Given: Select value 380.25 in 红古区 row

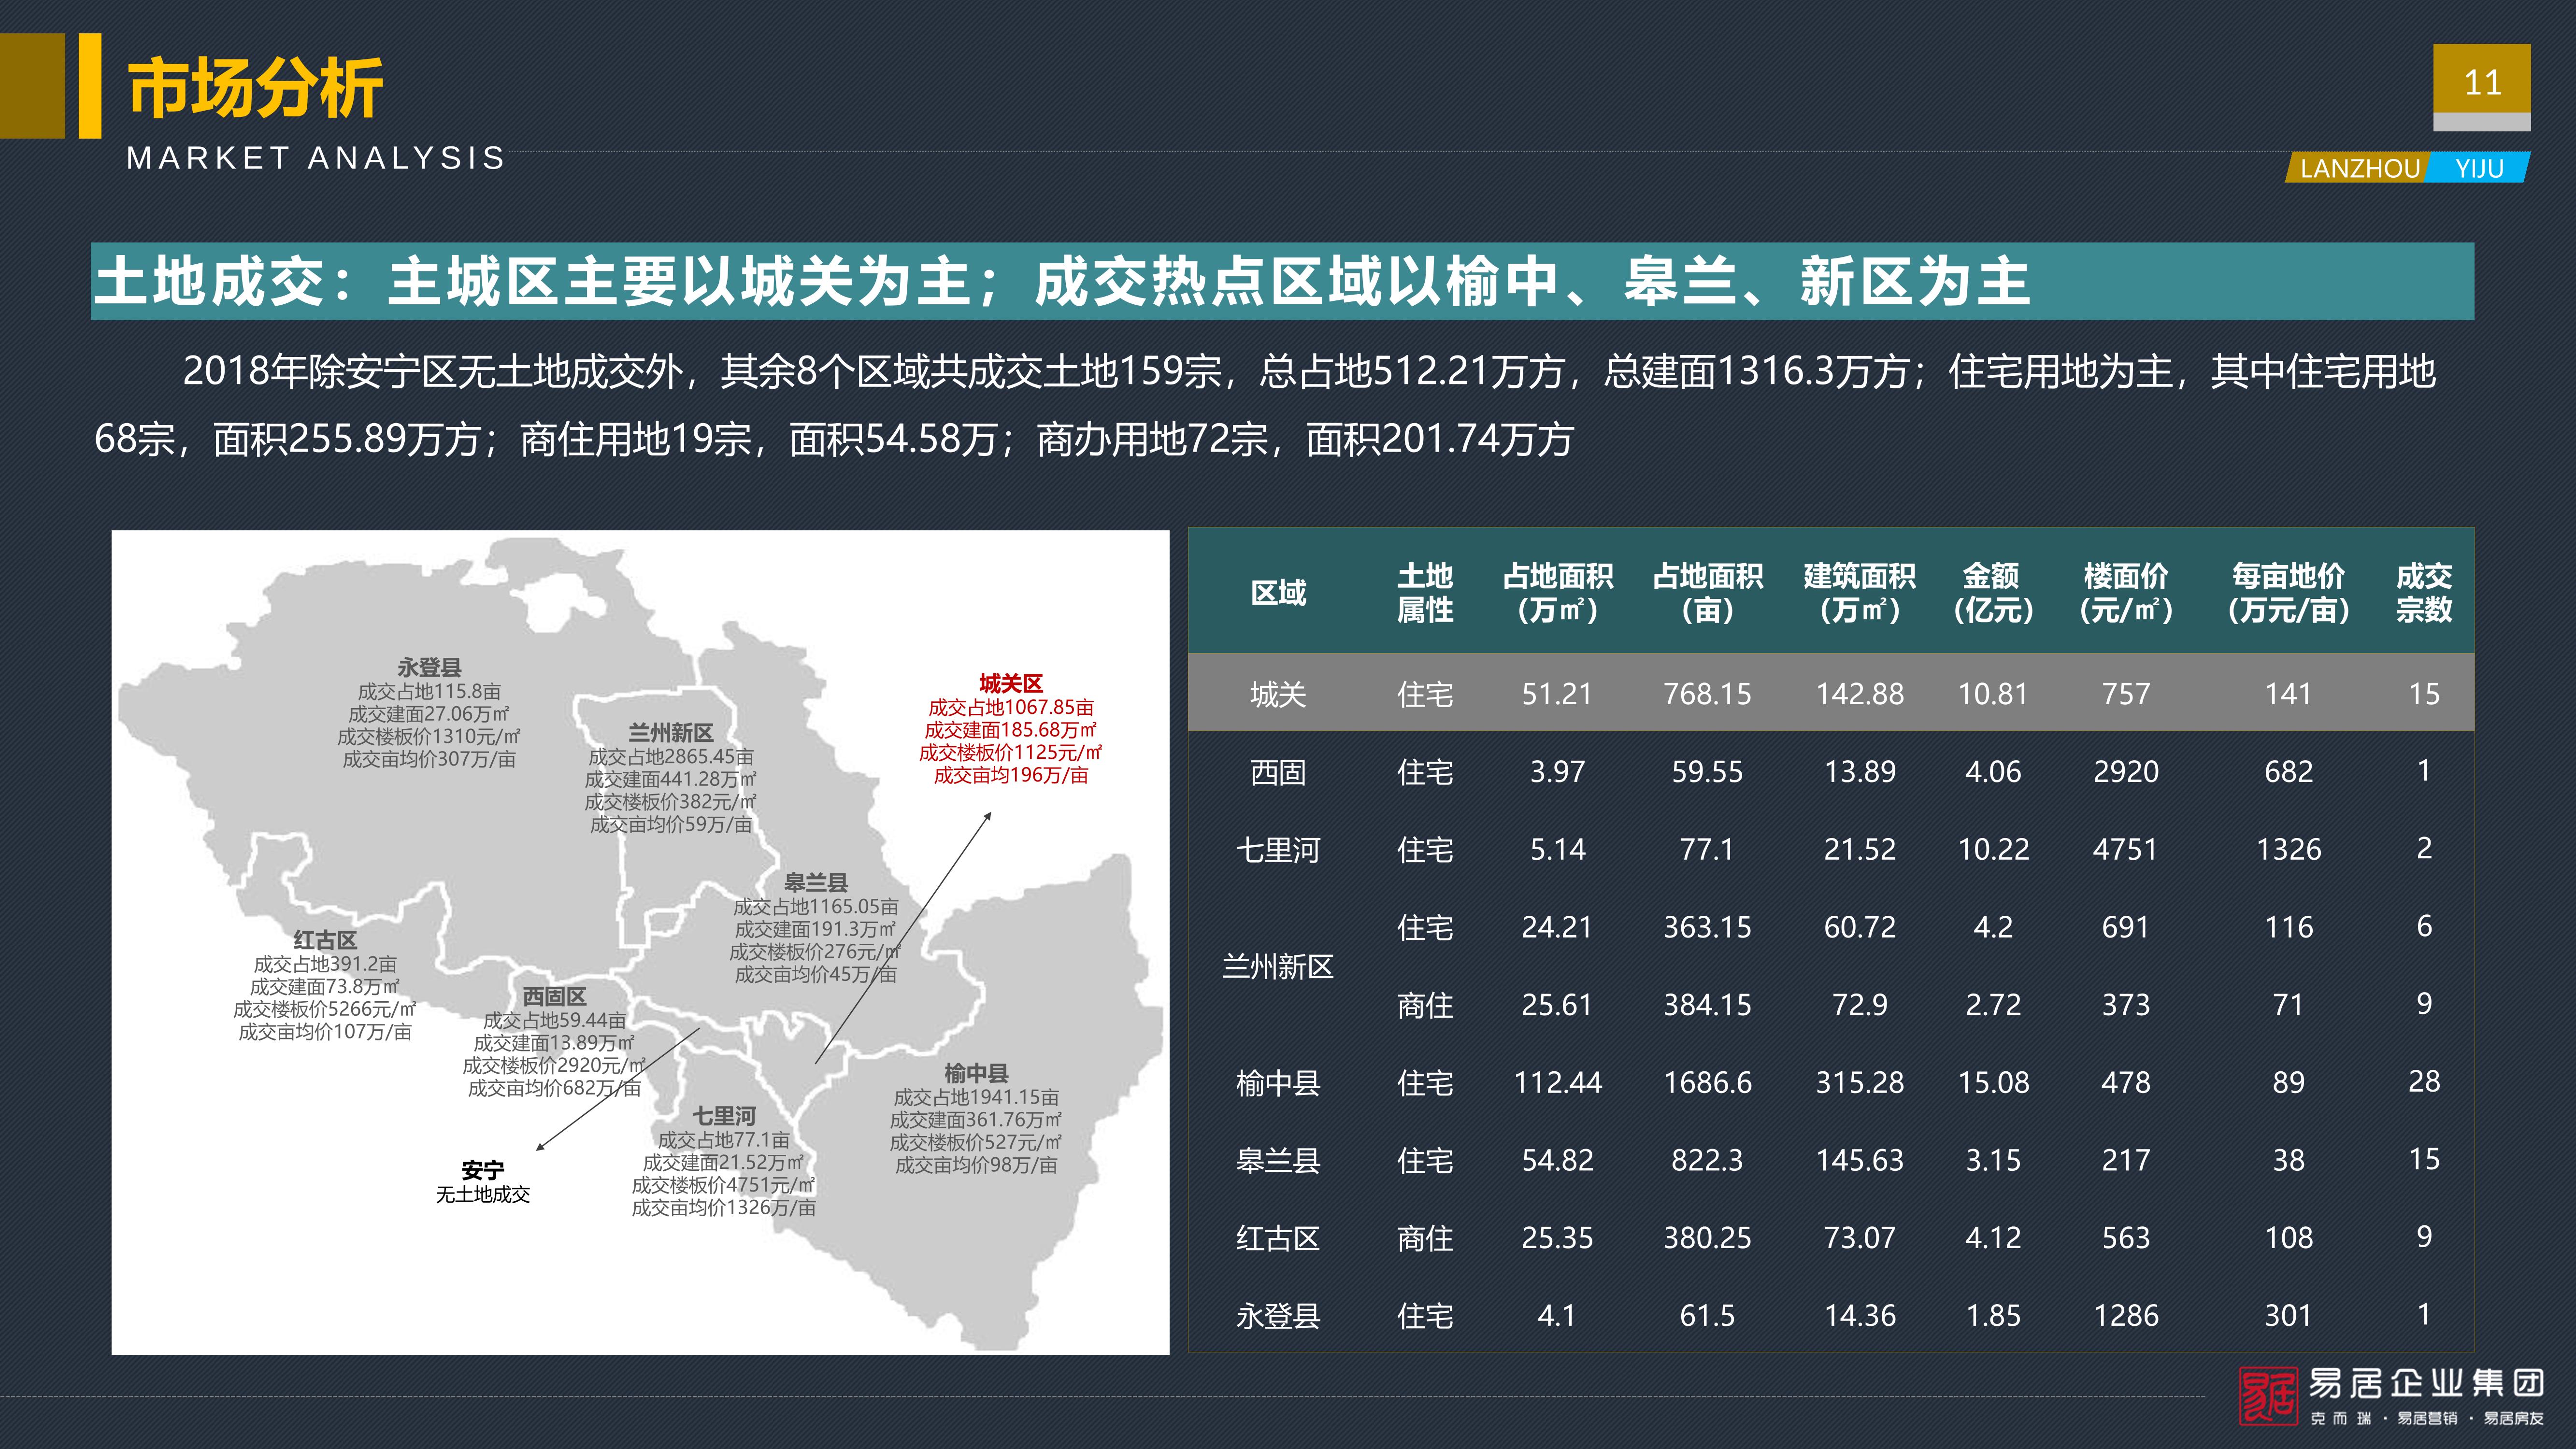Looking at the screenshot, I should click(1707, 1239).
